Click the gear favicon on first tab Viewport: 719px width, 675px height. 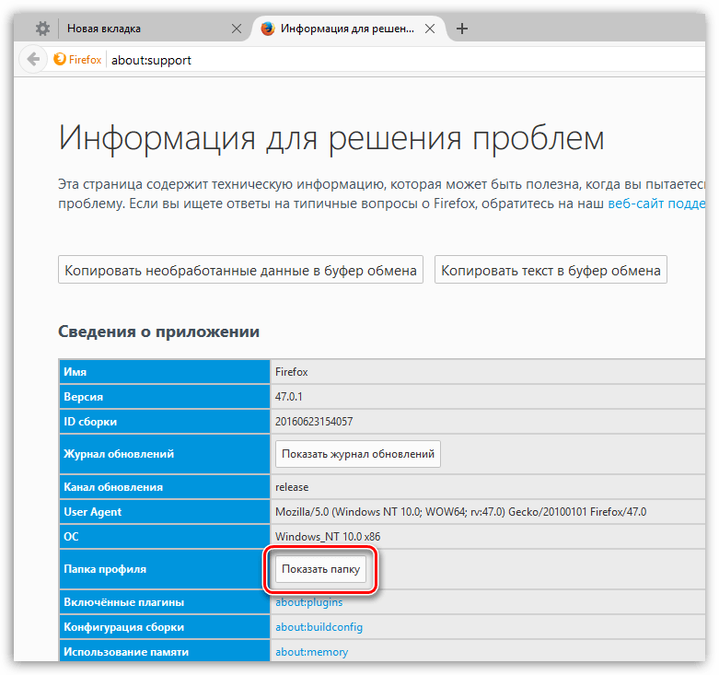pos(42,29)
